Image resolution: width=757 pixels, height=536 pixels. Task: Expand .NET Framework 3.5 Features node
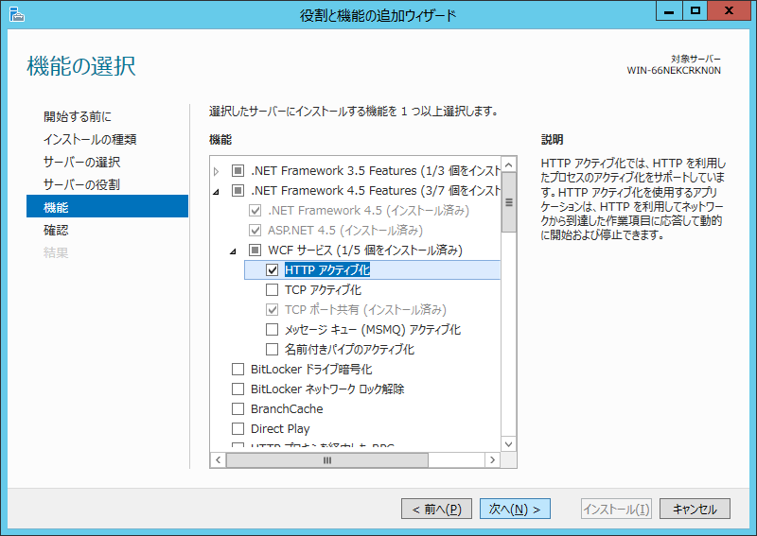click(x=217, y=171)
